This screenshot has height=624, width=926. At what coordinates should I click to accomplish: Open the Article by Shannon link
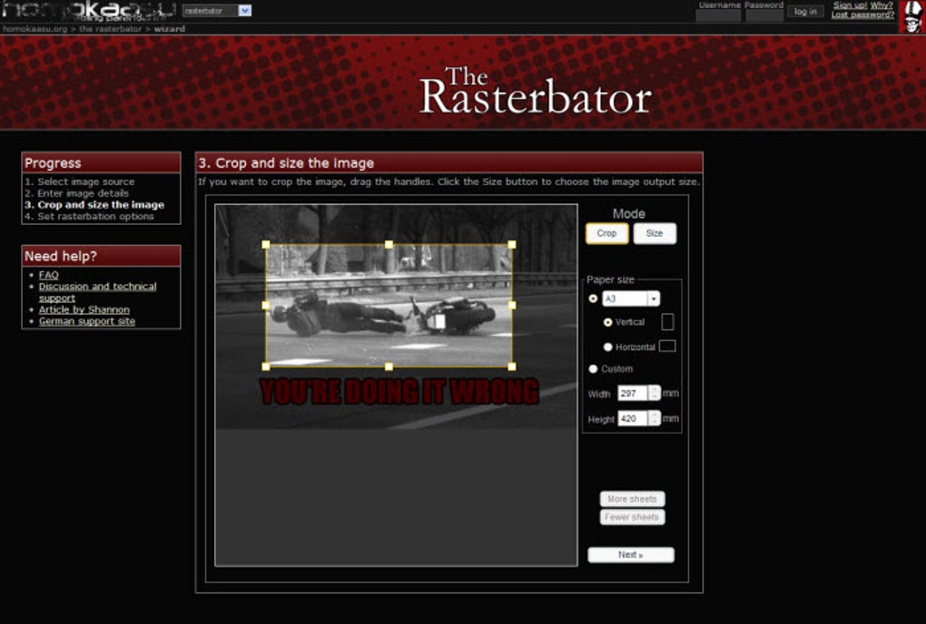84,309
